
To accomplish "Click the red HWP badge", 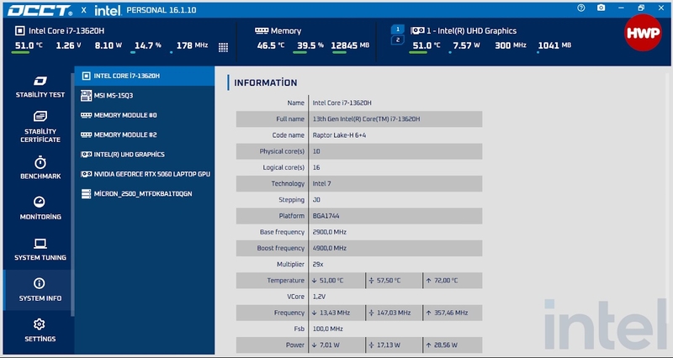I will 643,33.
